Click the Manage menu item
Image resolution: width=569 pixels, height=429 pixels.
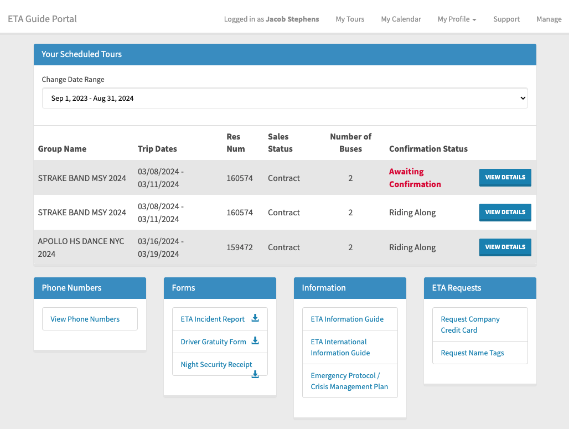click(x=549, y=19)
